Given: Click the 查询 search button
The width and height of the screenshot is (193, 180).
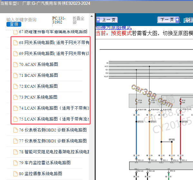Looking at the screenshot, I should pos(14,24).
